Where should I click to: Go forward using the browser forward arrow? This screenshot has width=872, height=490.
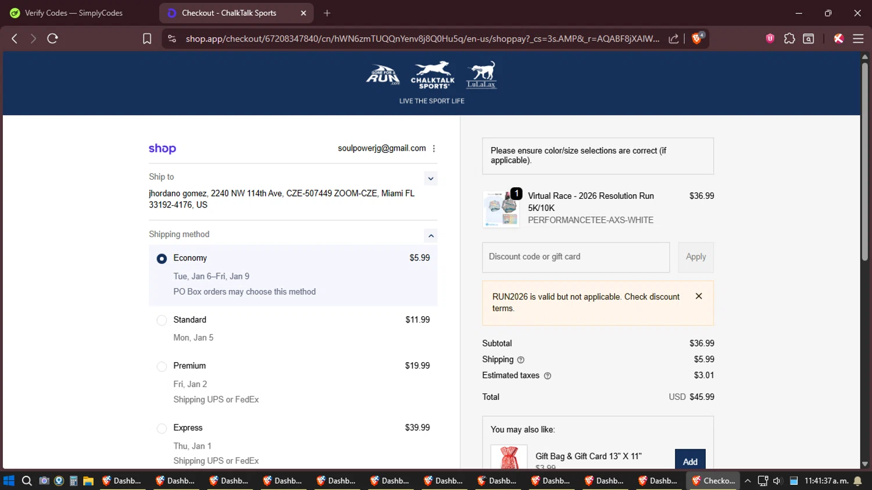pyautogui.click(x=33, y=38)
